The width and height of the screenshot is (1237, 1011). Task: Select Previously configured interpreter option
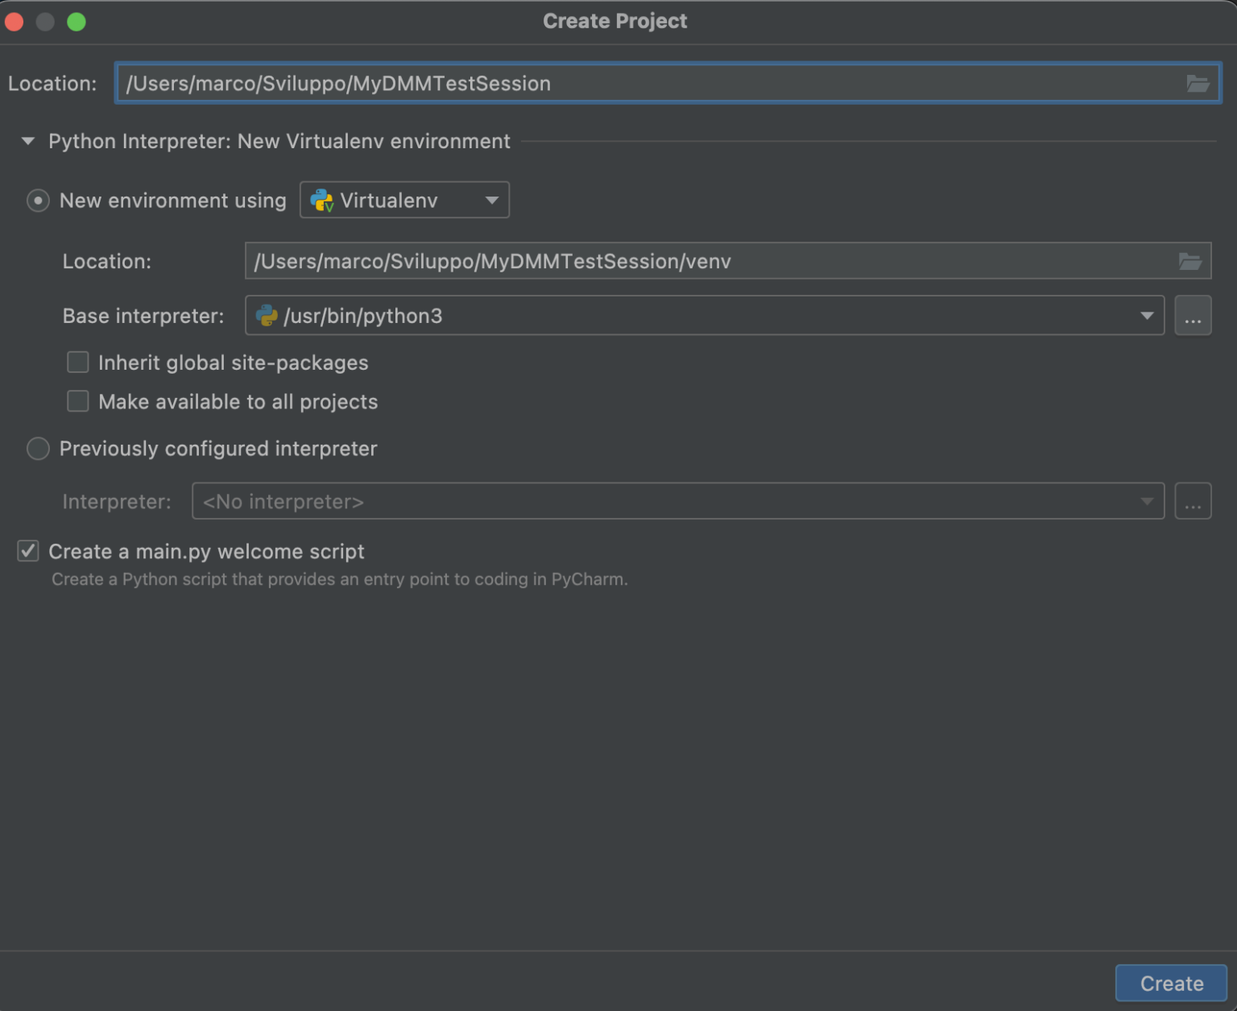coord(38,449)
